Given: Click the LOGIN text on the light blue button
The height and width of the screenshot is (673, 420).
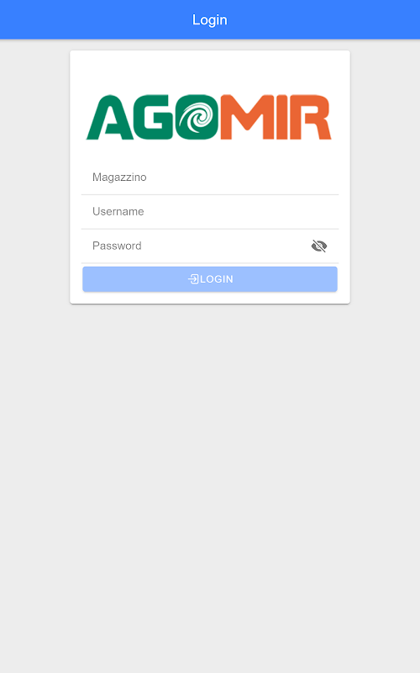Looking at the screenshot, I should (217, 279).
